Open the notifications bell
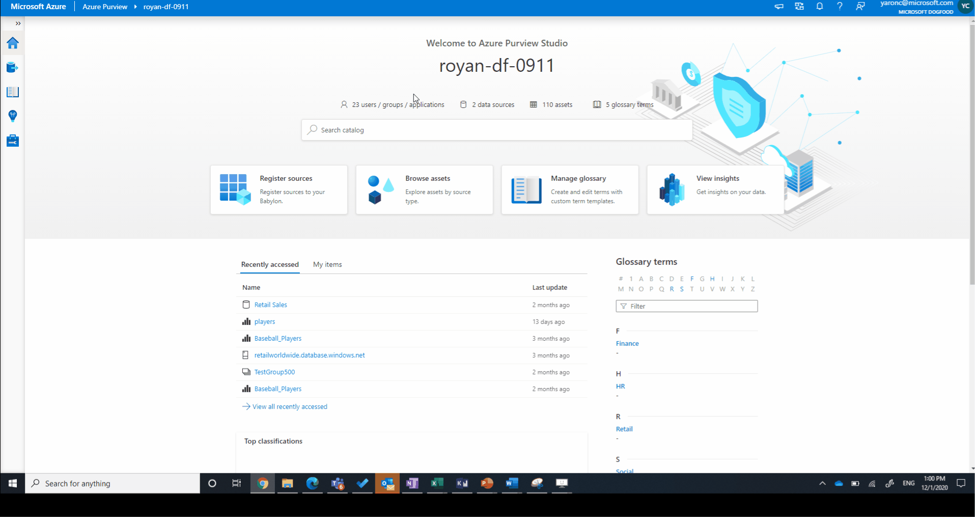This screenshot has height=517, width=975. point(819,7)
